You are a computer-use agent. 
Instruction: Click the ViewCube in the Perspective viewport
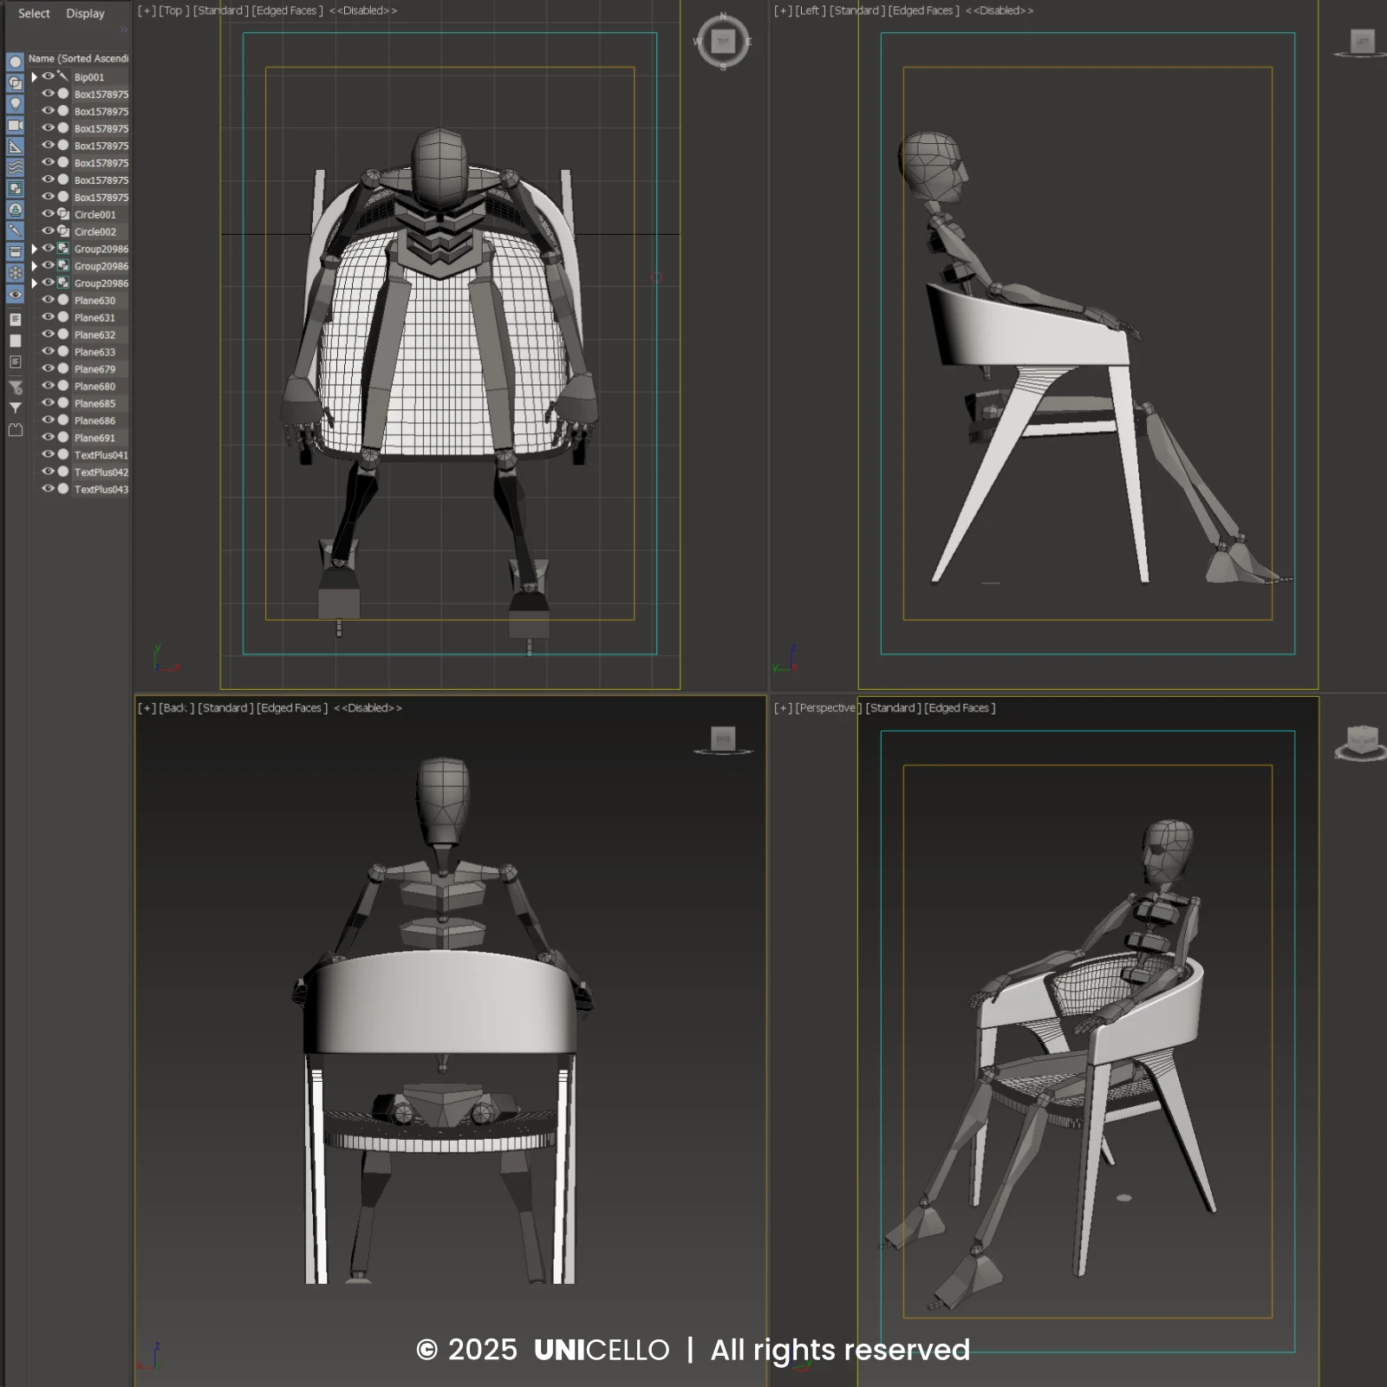(x=1361, y=741)
